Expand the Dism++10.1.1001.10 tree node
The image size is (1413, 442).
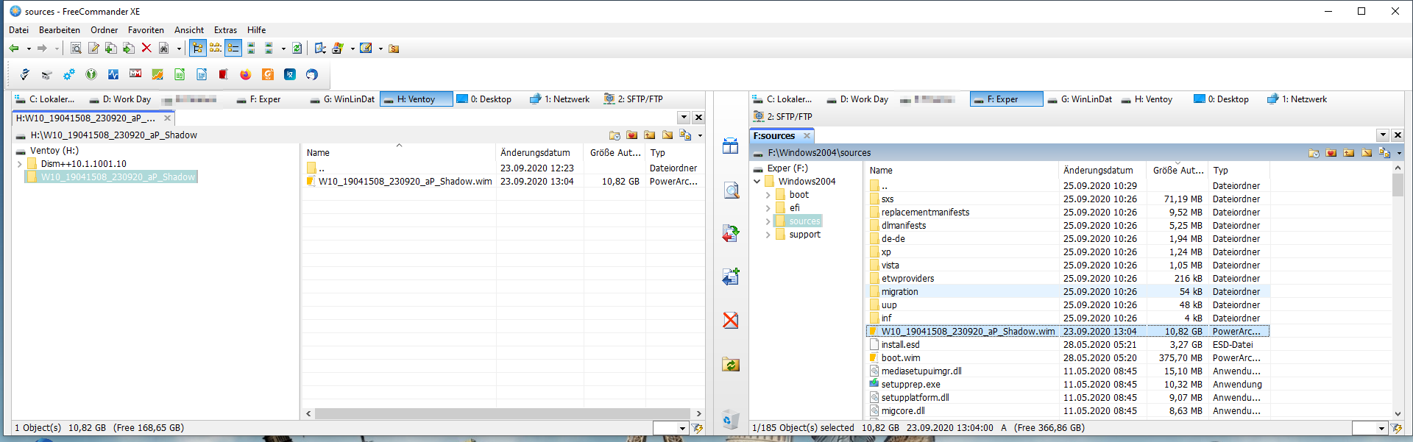tap(19, 164)
